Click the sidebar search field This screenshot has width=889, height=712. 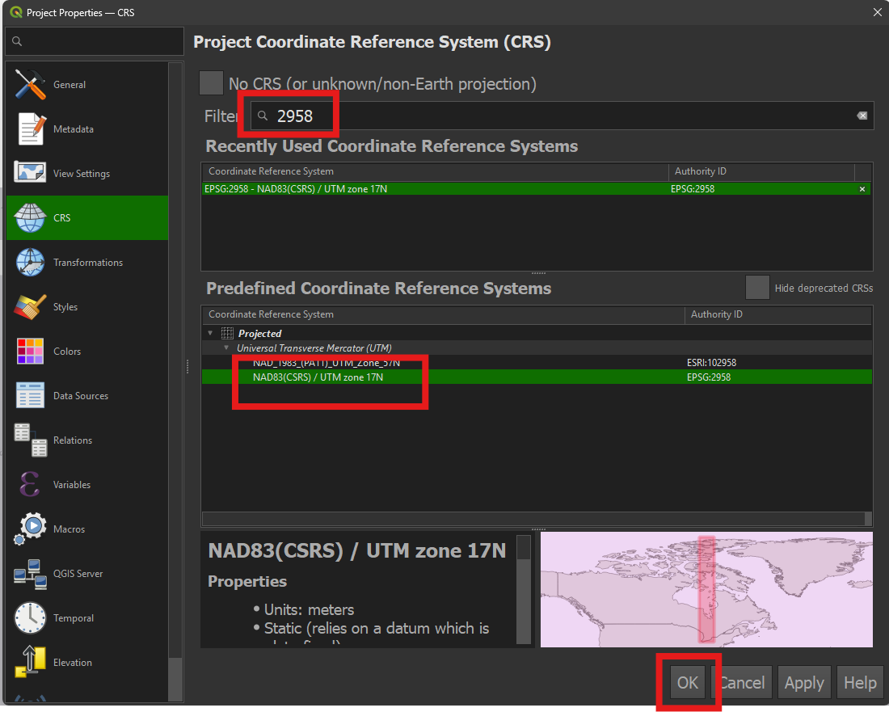[94, 41]
